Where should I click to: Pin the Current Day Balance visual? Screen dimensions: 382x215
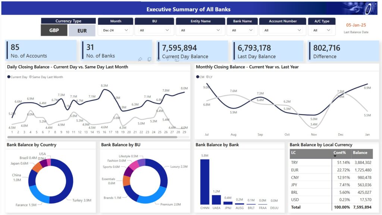coord(141,59)
